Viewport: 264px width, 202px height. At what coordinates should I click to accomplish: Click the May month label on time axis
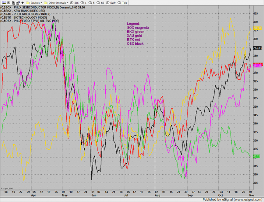pos(65,195)
